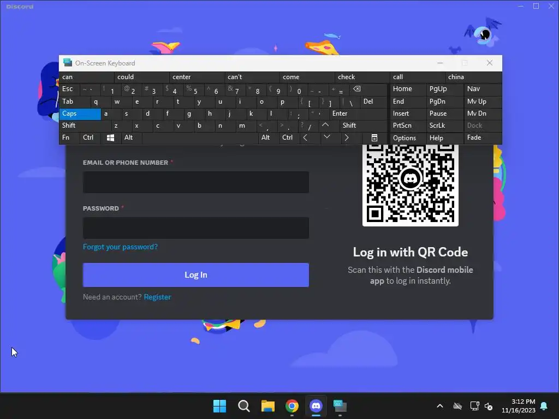Click the PgDn key

(445, 101)
